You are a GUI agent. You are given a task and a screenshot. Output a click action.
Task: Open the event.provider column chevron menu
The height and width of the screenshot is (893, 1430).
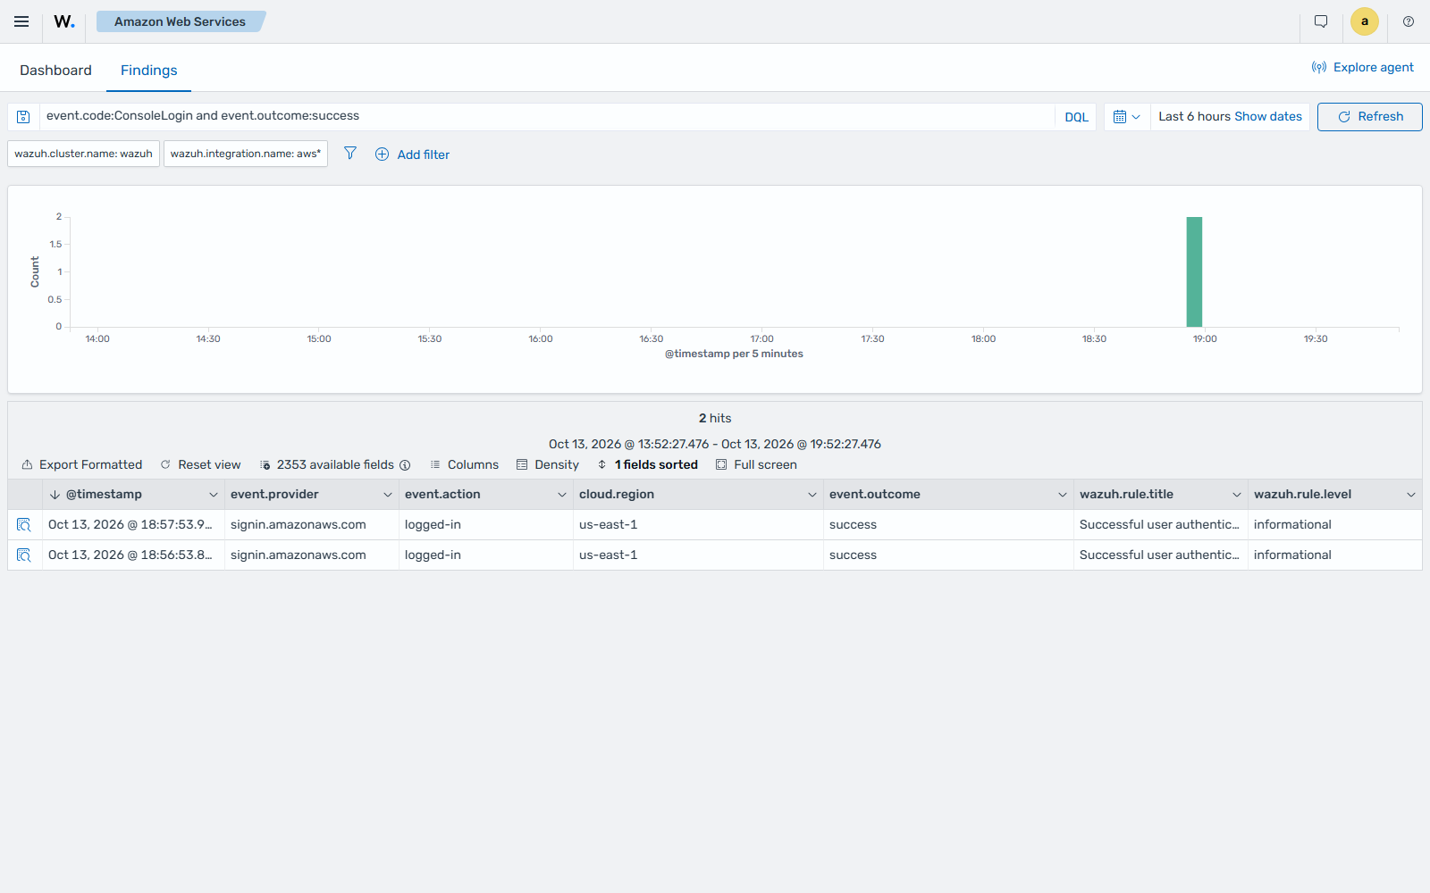point(388,495)
